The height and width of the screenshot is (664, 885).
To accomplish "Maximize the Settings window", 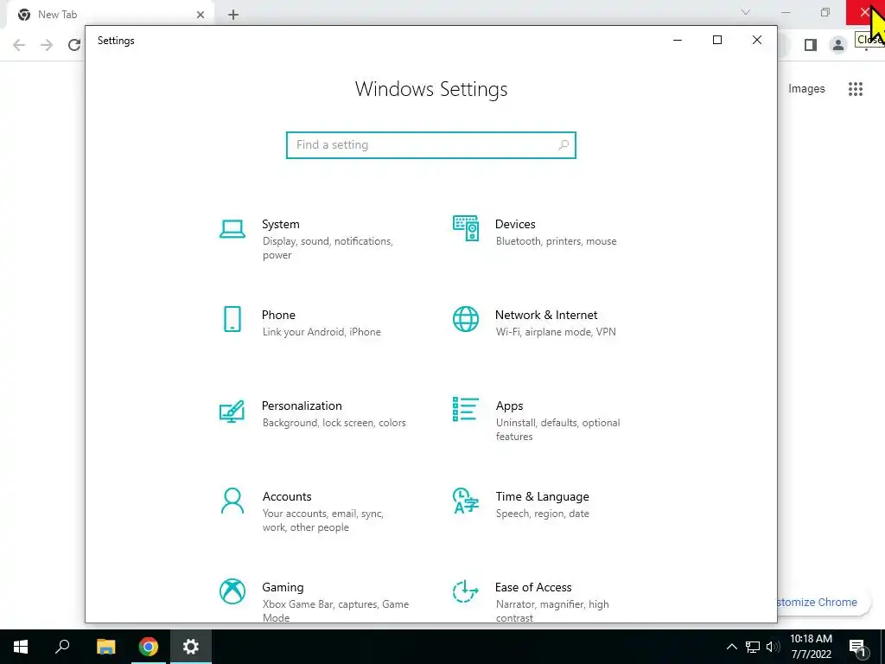I will tap(716, 40).
